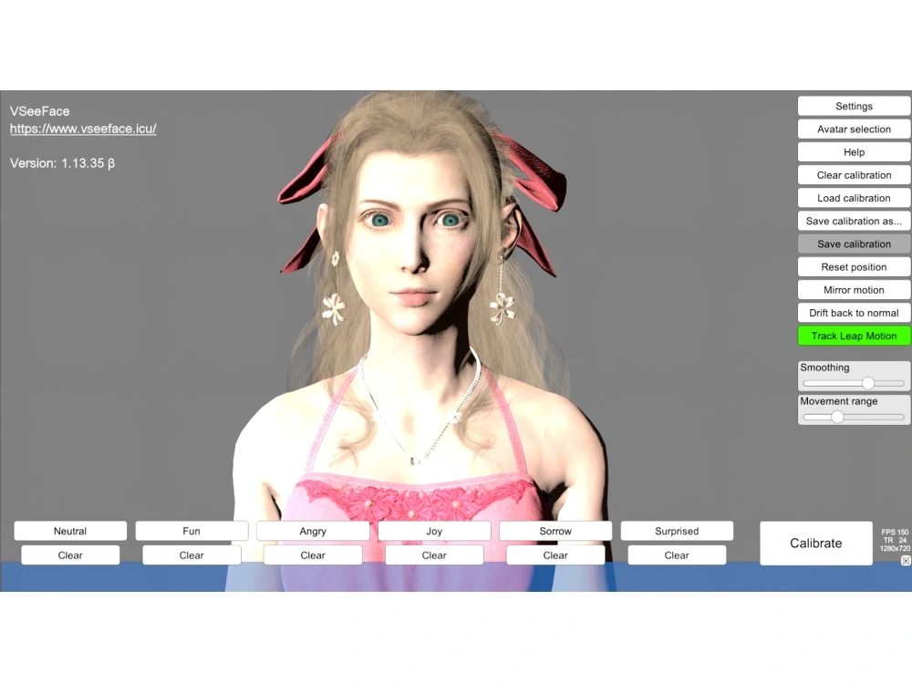Open the Settings panel
The width and height of the screenshot is (912, 684).
click(x=854, y=107)
